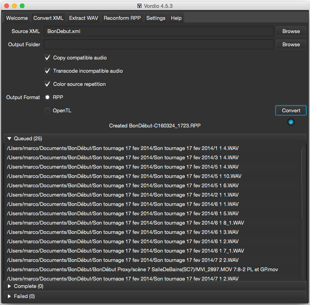310x305 pixels.
Task: Select queued file ending 3 1 4.WAV
Action: tap(152, 158)
